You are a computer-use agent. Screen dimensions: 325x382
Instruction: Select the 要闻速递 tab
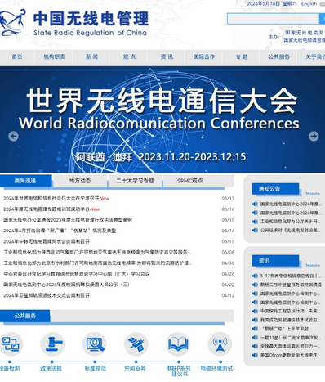(x=25, y=181)
